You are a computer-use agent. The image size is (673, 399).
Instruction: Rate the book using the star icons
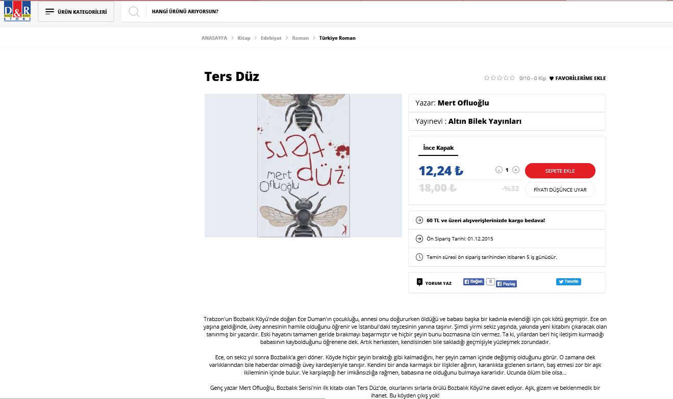click(x=500, y=78)
